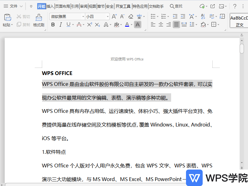Select the center alignment icon
The width and height of the screenshot is (248, 186).
pyautogui.click(x=160, y=24)
